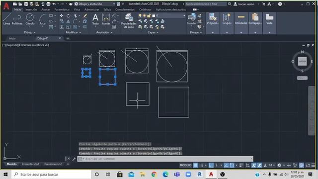
Task: Open the Complementos tab
Action: pyautogui.click(x=125, y=9)
